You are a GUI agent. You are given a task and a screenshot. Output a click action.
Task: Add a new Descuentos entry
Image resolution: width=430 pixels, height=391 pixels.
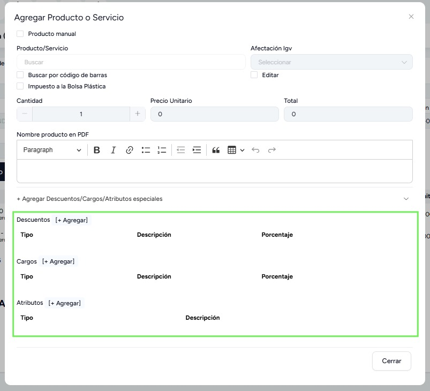tap(72, 220)
